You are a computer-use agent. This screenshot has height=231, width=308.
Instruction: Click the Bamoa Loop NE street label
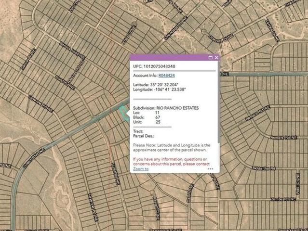(x=72, y=50)
